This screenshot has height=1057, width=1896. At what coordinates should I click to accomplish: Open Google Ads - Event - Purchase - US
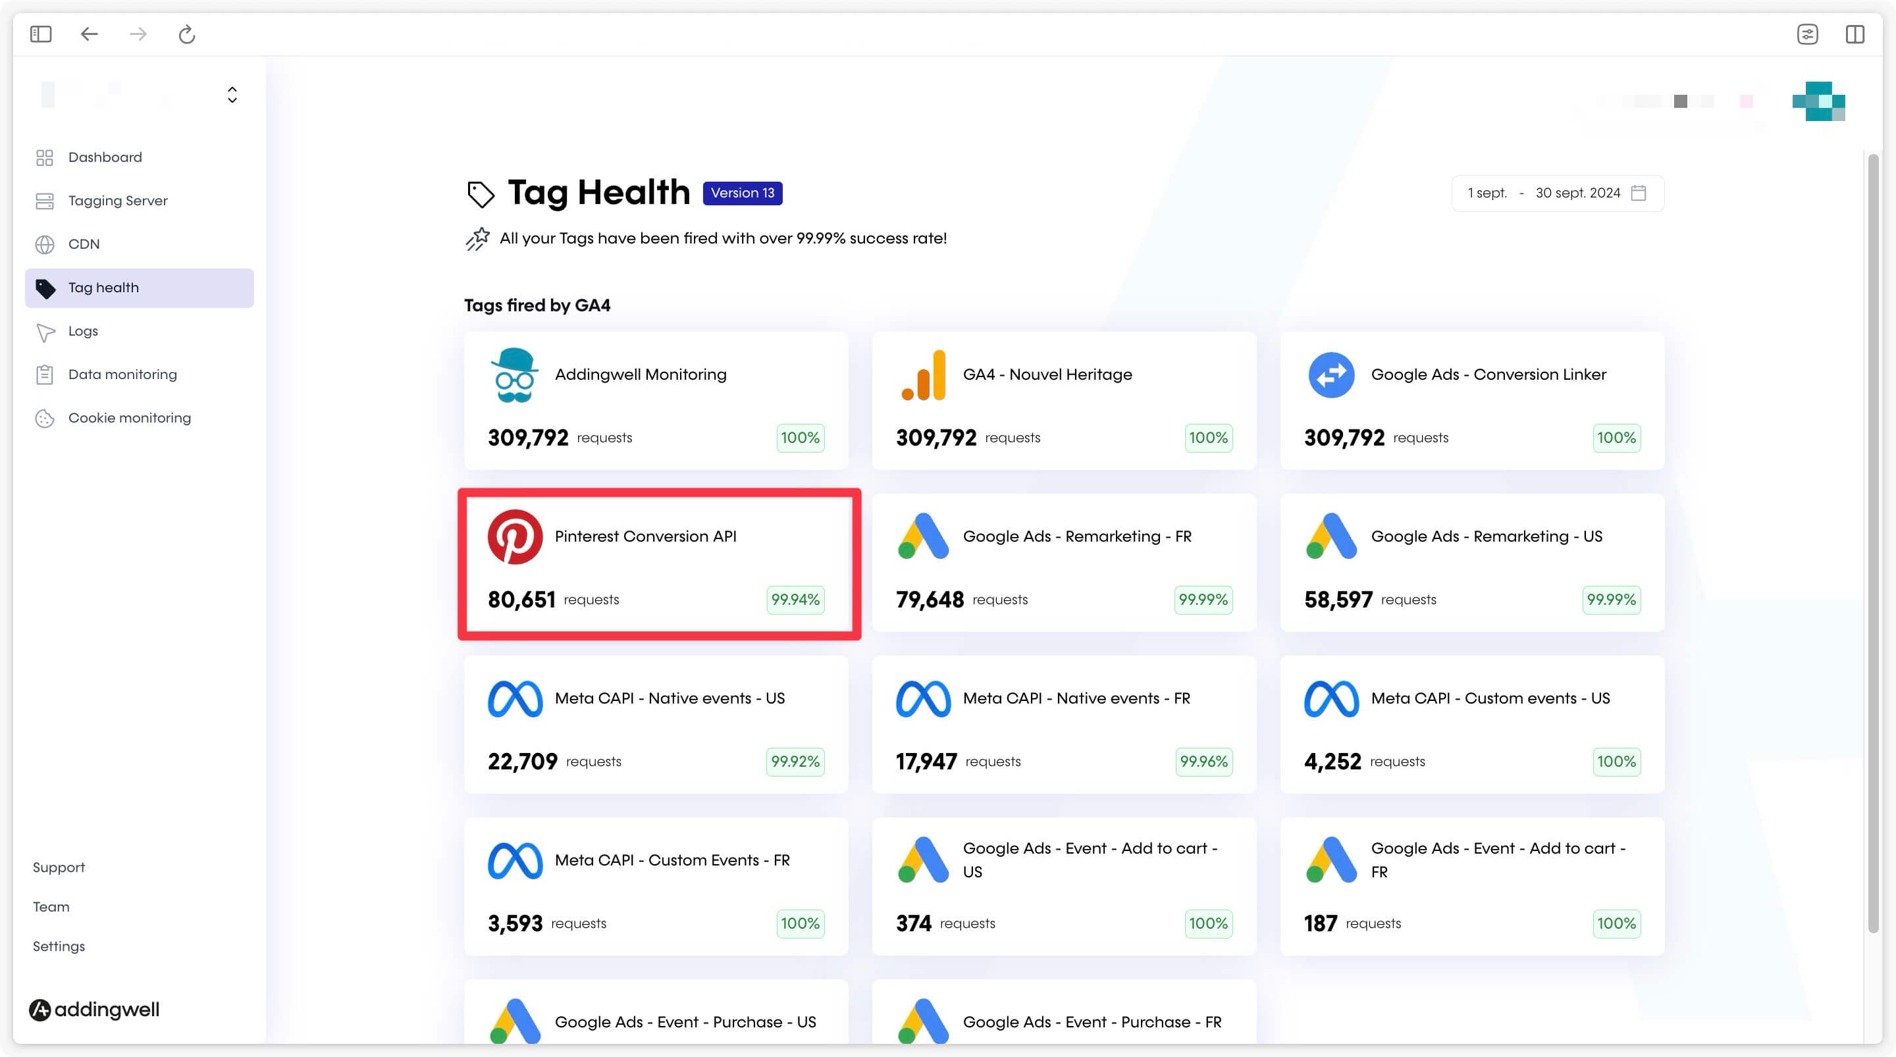pos(656,1012)
